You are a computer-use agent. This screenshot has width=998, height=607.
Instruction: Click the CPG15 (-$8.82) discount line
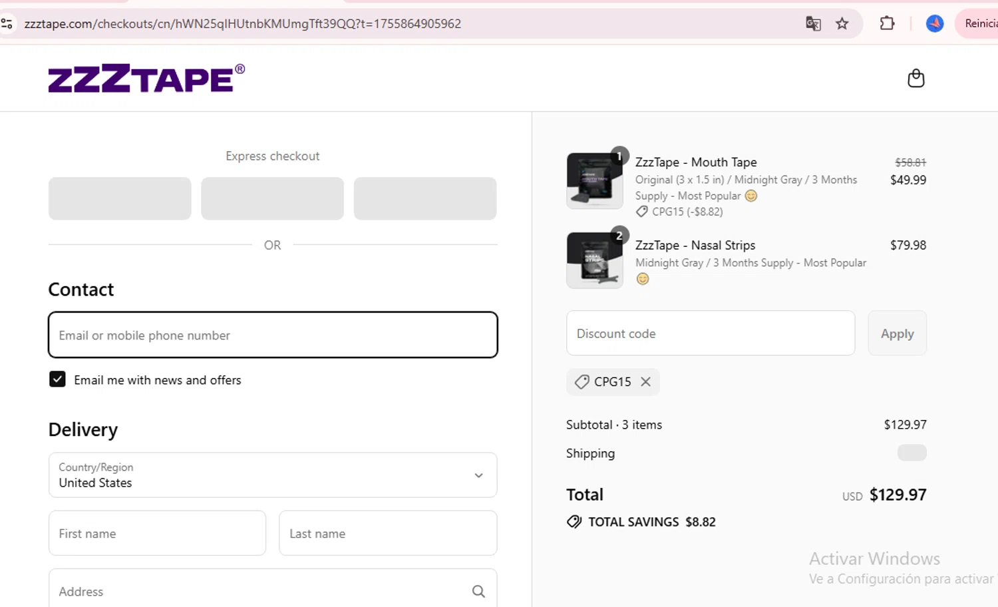(x=679, y=212)
